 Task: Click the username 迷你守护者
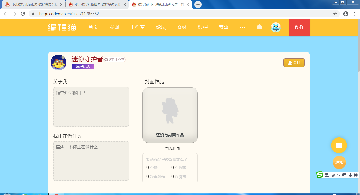(x=87, y=59)
